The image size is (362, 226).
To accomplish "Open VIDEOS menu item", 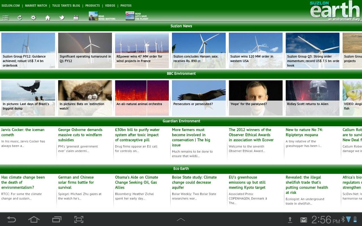I will point(110,5).
